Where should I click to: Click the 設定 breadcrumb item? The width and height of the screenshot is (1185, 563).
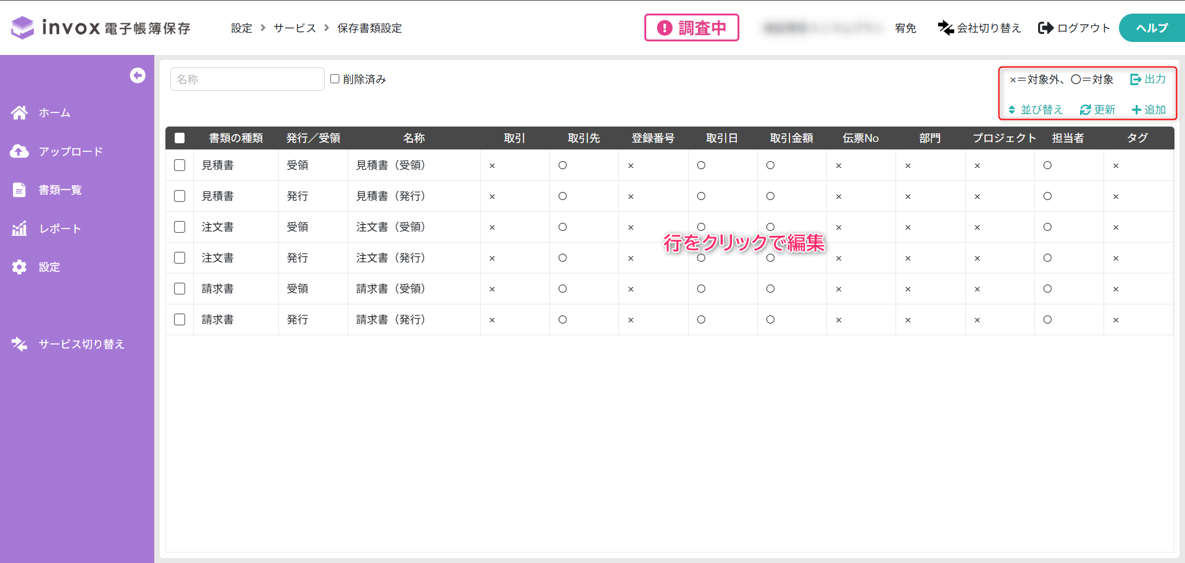click(x=241, y=28)
